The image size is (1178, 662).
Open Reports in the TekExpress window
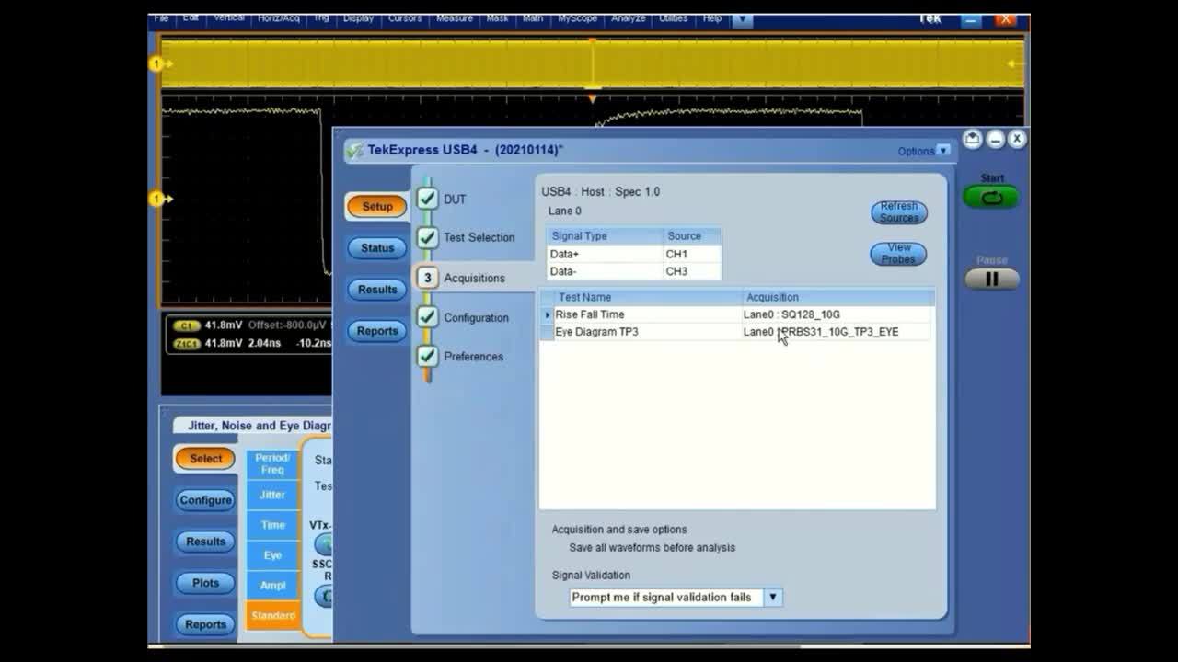[x=377, y=331]
